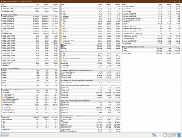Click the shrink columns inward arrows icon

6,135
